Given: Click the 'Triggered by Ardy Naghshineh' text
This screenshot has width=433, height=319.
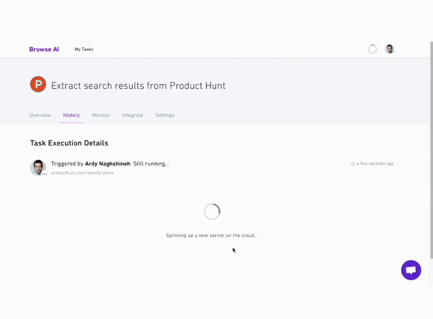Looking at the screenshot, I should (x=91, y=164).
